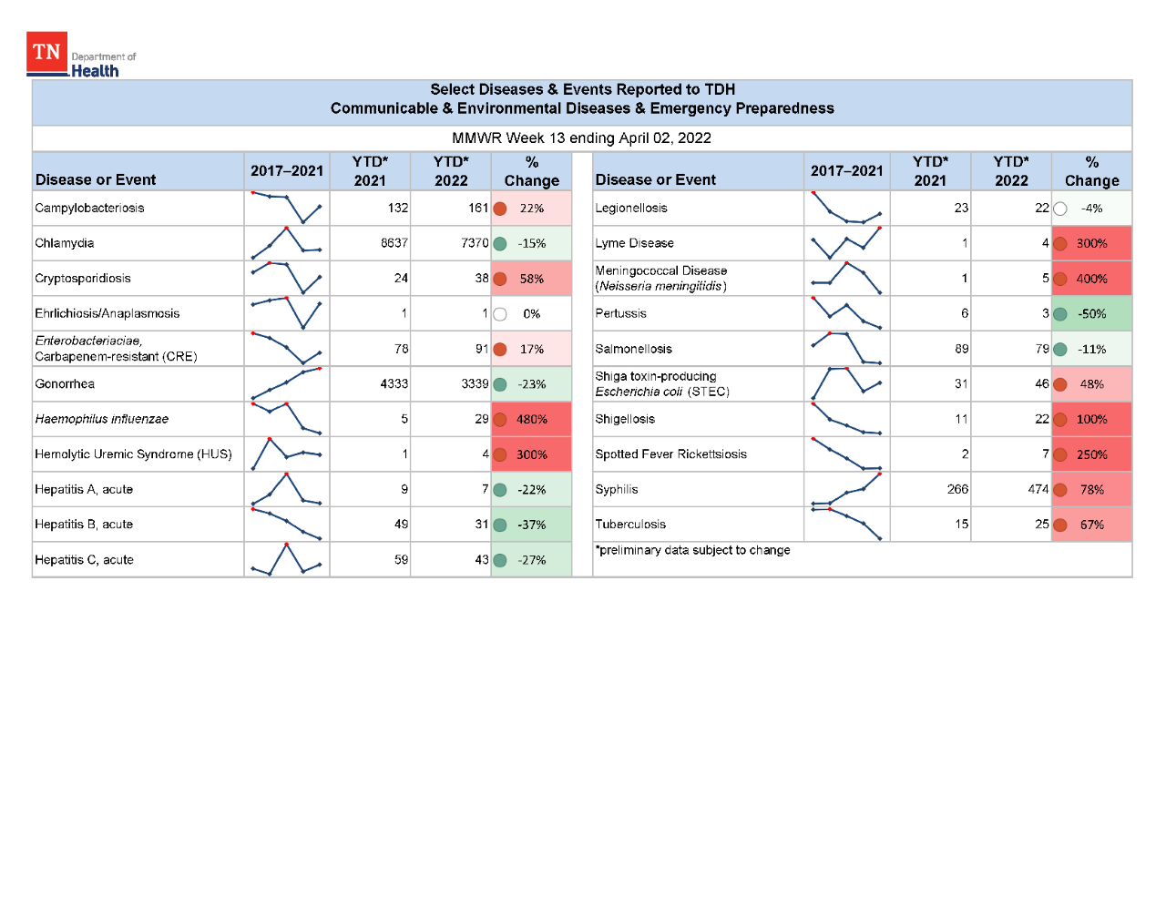Click the Gonorrhea YTD 2022 value '3339'

click(x=476, y=384)
